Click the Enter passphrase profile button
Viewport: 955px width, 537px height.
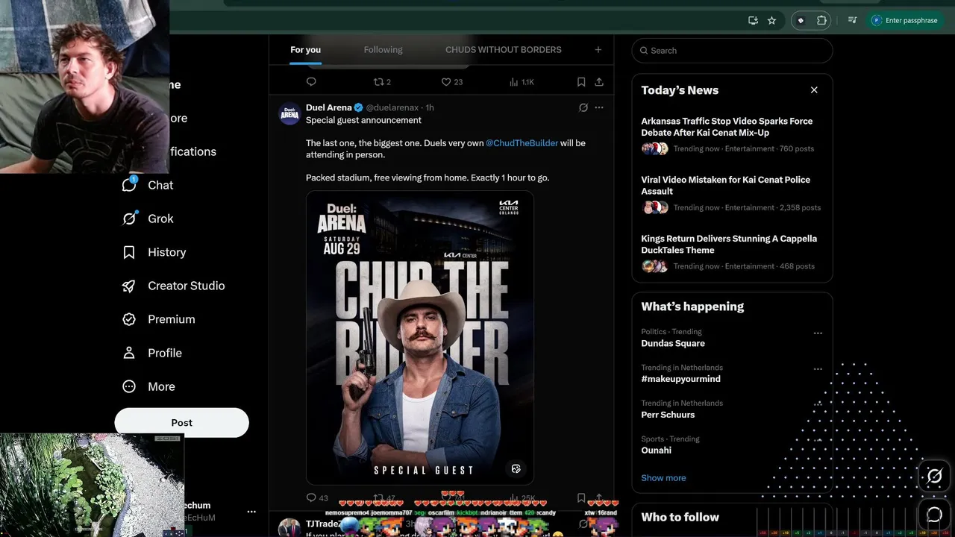tap(904, 20)
